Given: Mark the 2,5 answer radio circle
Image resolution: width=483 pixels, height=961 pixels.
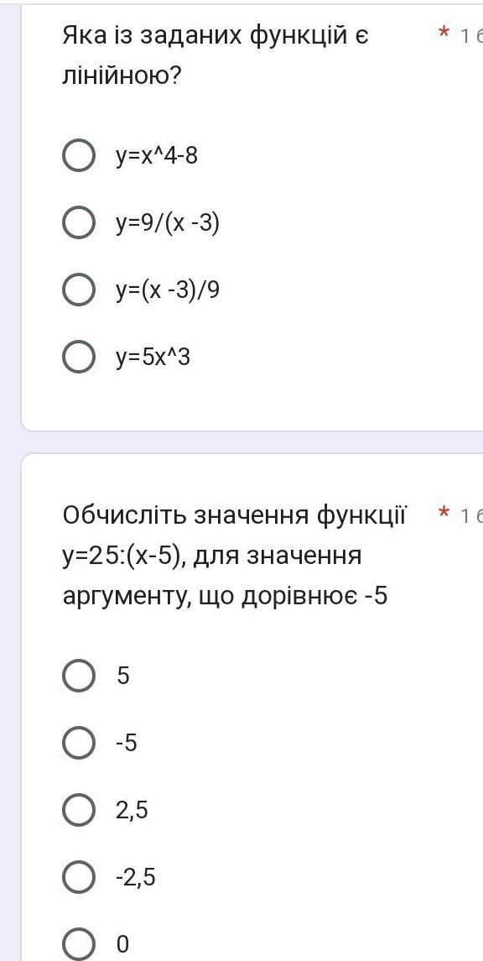Looking at the screenshot, I should point(78,810).
